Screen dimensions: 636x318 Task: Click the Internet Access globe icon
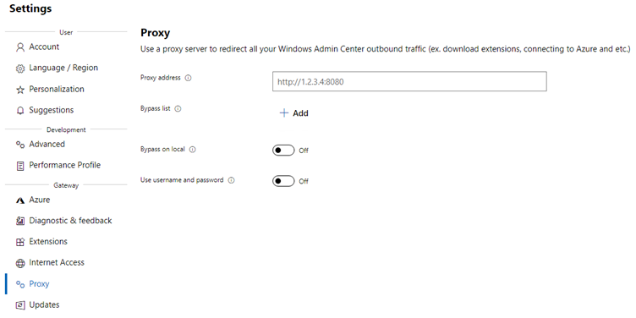(x=20, y=263)
